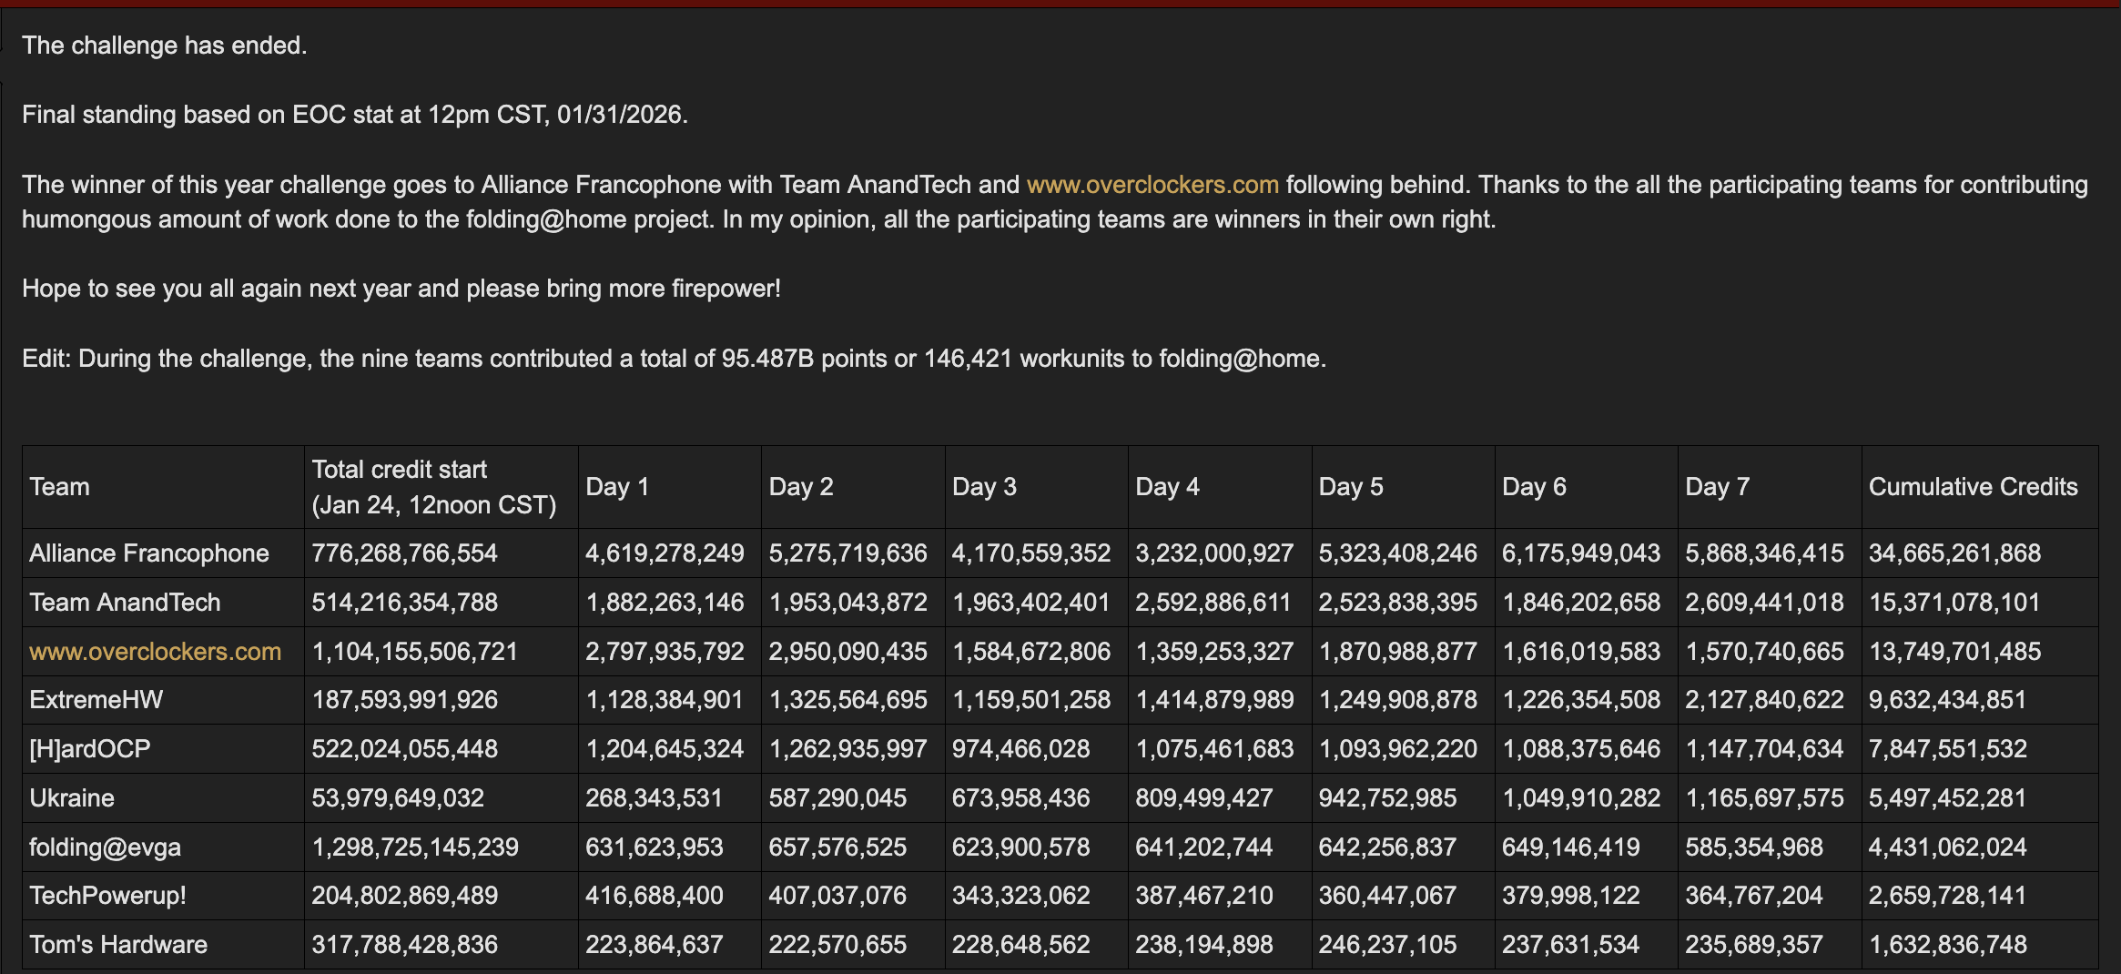This screenshot has width=2121, height=974.
Task: Click the "Day 4" column header
Action: 1167,487
